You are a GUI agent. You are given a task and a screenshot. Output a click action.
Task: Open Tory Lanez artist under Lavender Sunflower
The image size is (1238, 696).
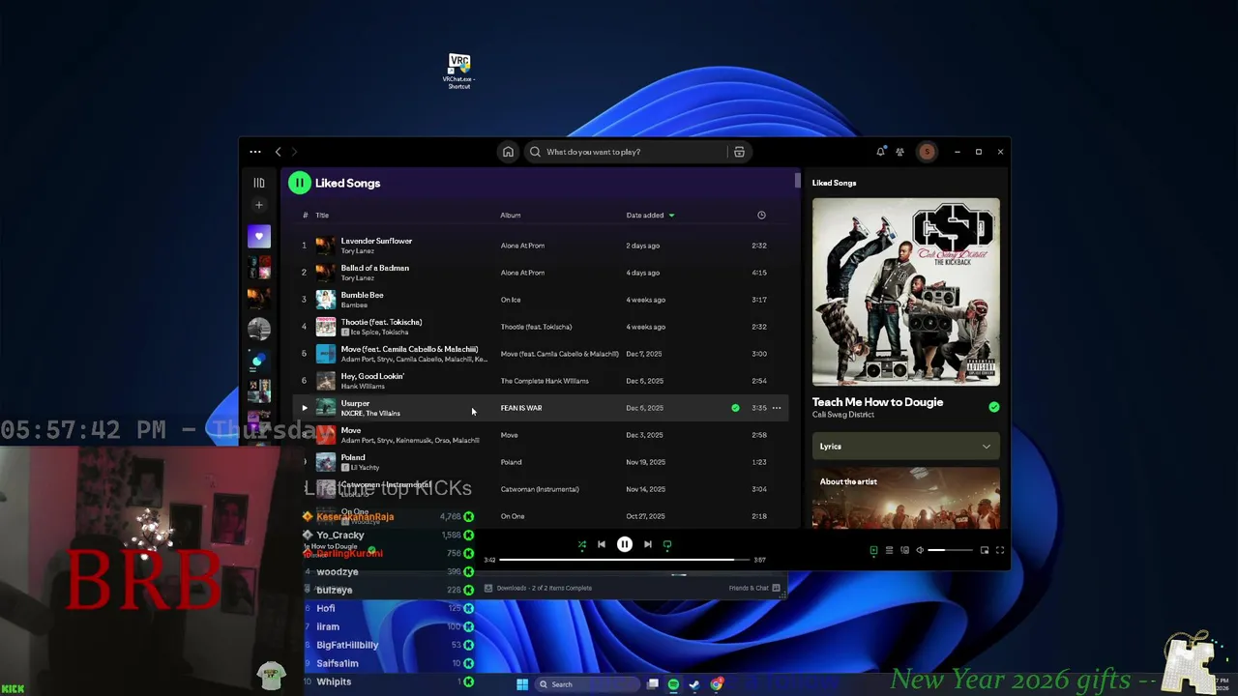357,251
